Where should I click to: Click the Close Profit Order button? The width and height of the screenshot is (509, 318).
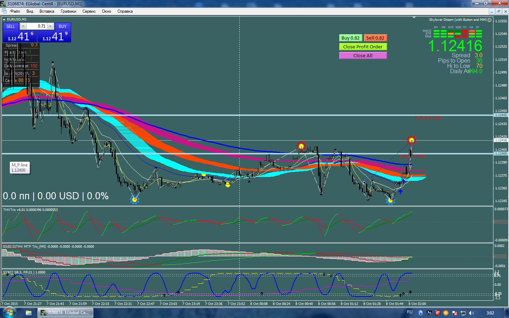coord(363,47)
